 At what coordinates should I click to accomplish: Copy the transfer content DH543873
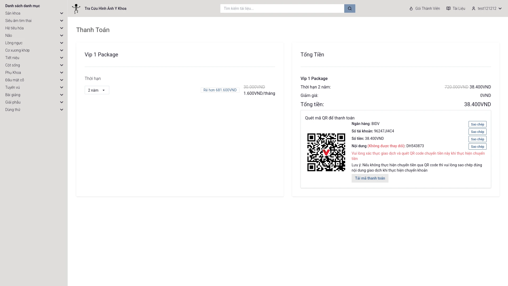tap(477, 146)
